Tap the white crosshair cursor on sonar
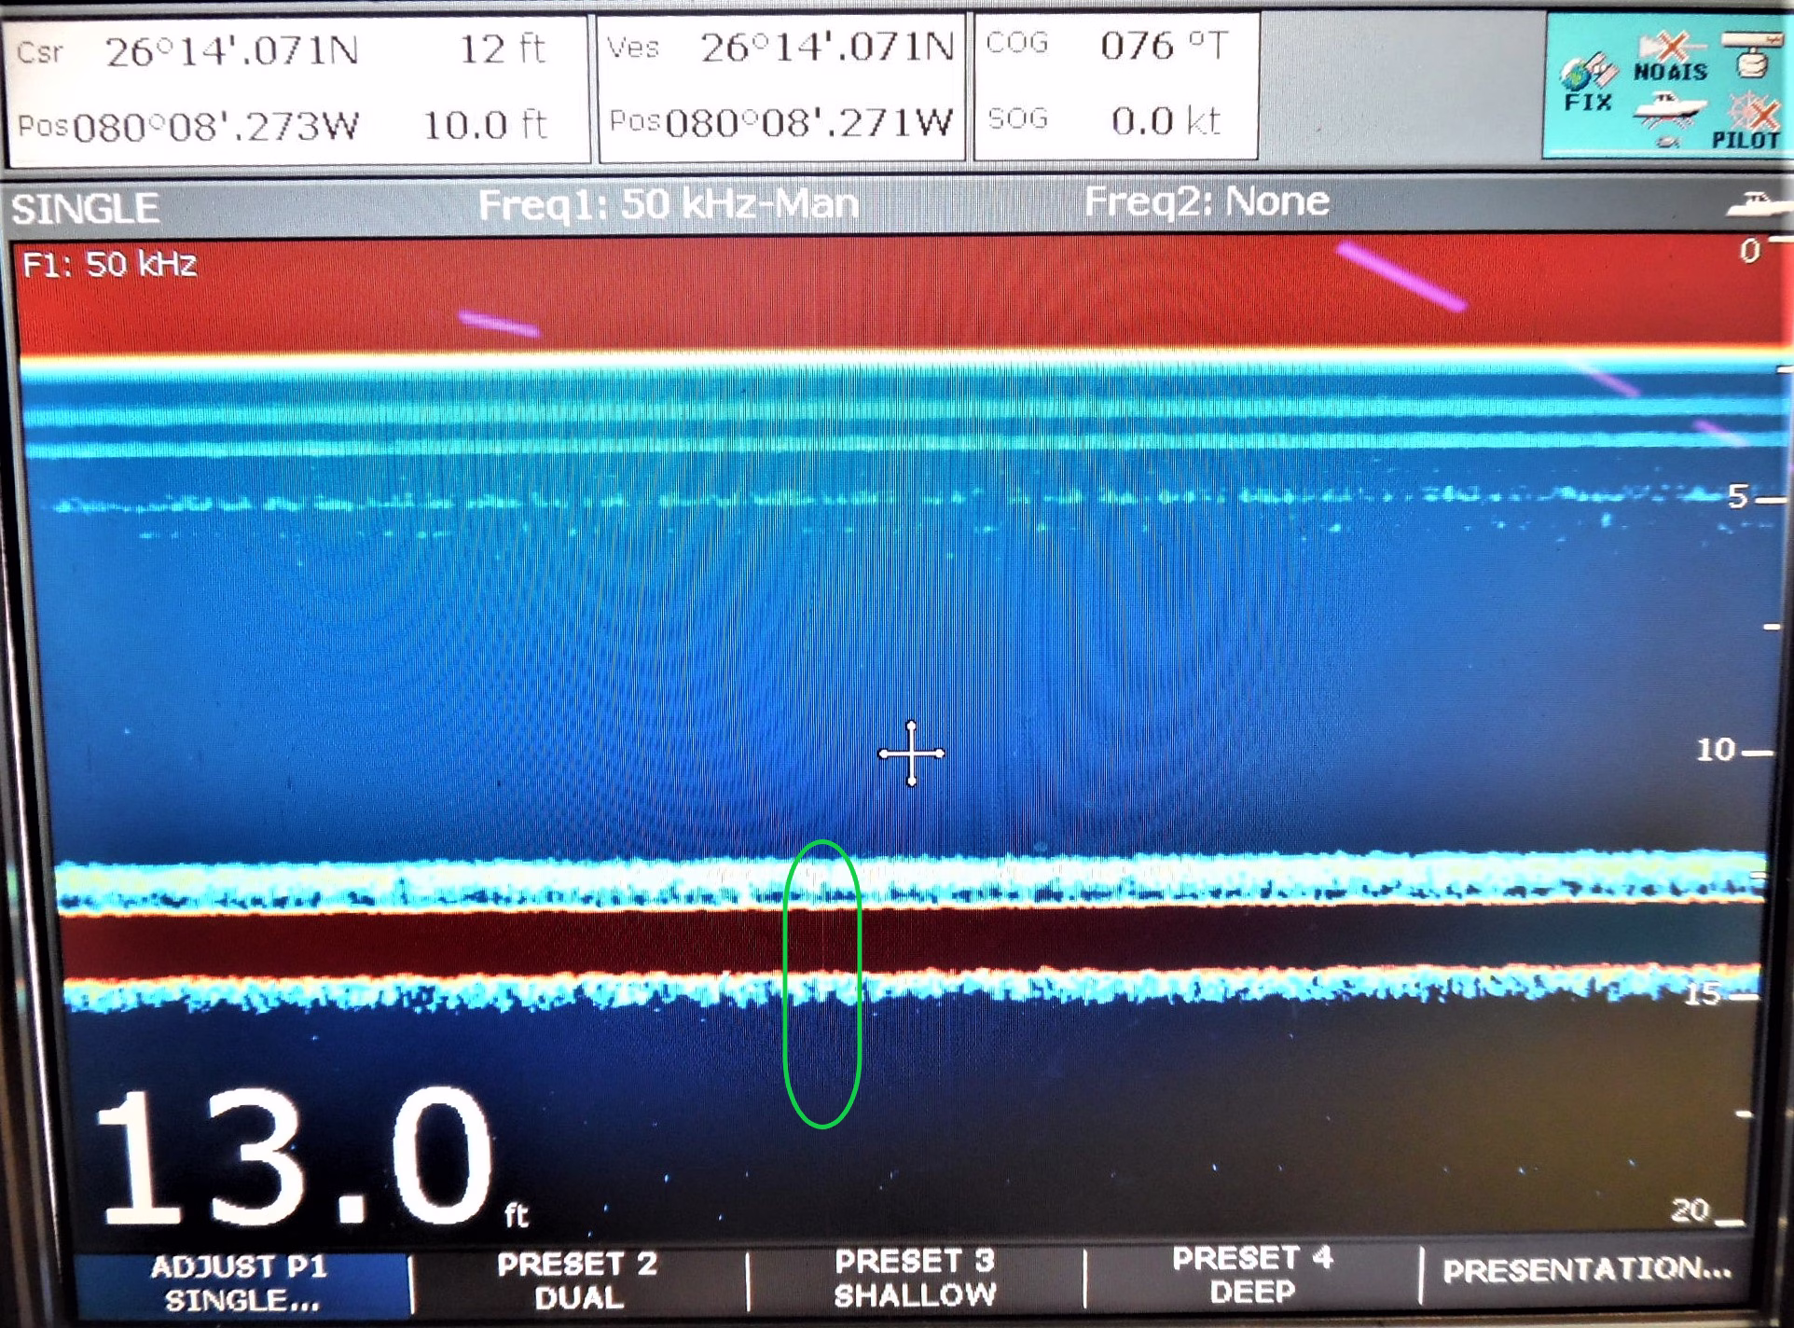This screenshot has height=1328, width=1794. click(911, 753)
